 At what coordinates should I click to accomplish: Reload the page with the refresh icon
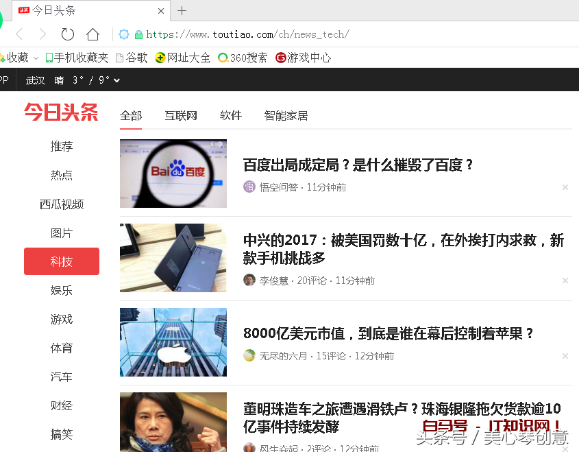pos(66,33)
